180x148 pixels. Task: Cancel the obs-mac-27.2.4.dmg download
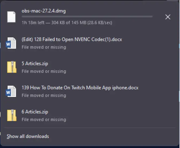168,17
